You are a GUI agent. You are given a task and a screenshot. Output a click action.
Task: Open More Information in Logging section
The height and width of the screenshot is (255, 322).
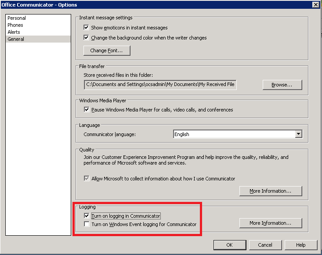coord(271,223)
